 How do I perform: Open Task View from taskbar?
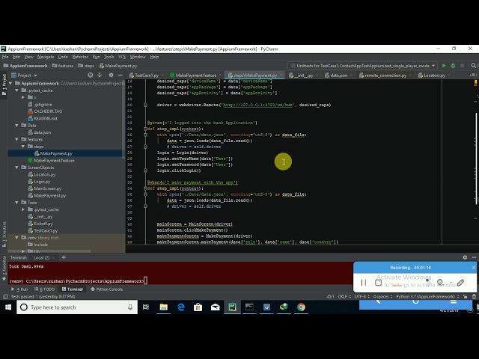(x=146, y=307)
